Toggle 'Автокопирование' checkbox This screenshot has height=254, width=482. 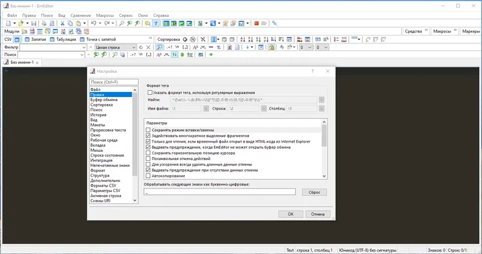(x=148, y=176)
